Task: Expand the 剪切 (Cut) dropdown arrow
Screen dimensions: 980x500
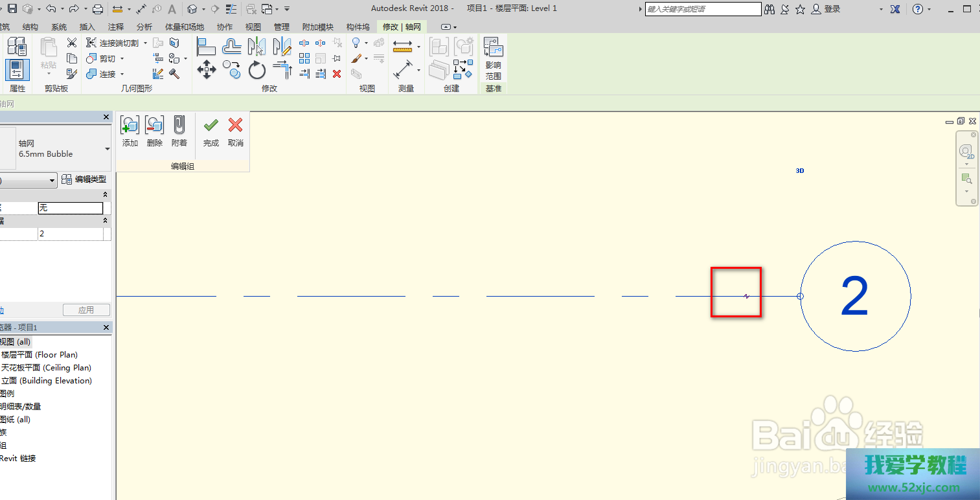Action: (122, 59)
